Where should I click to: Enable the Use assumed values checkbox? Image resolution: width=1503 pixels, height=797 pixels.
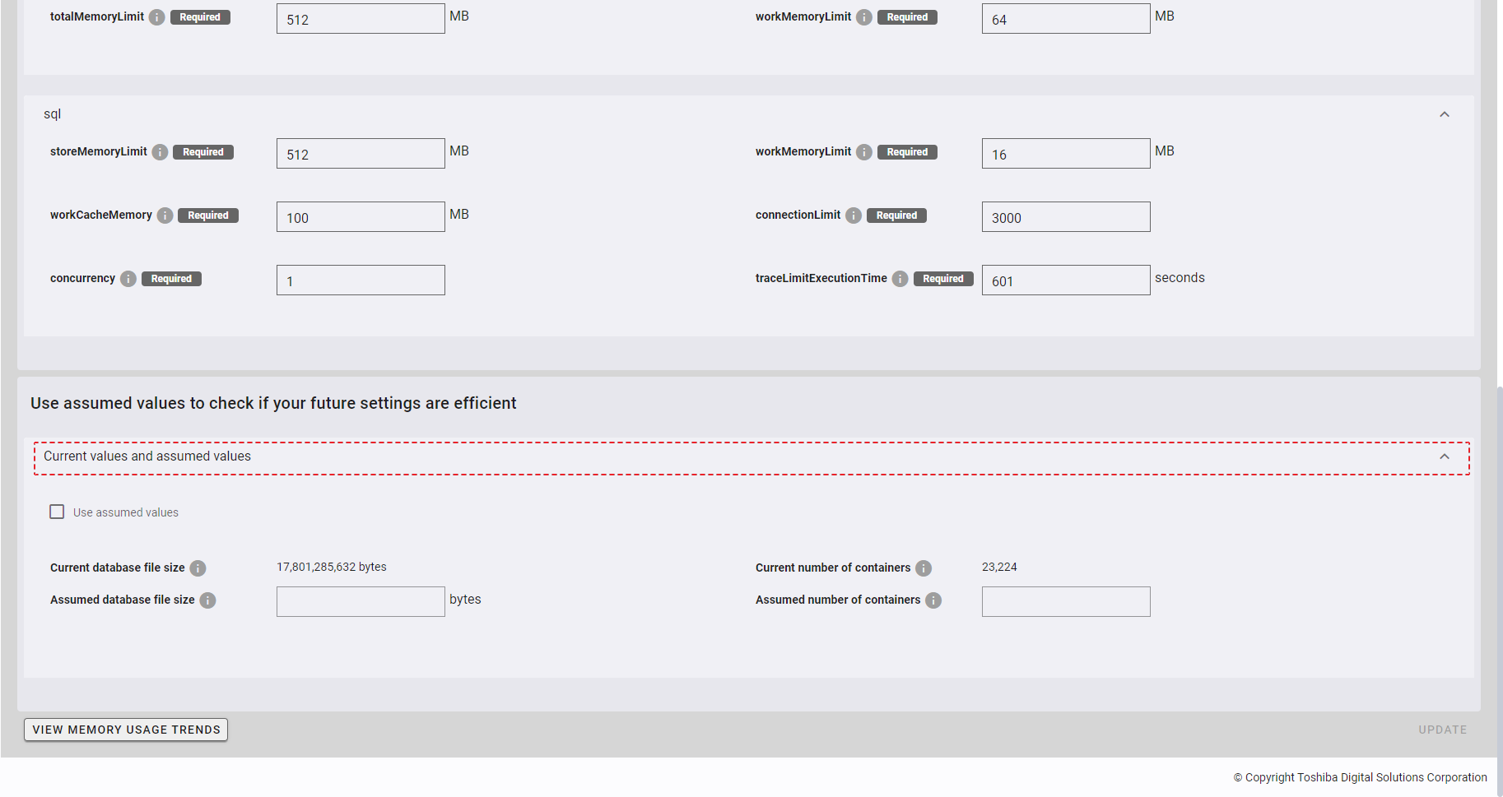[x=57, y=512]
